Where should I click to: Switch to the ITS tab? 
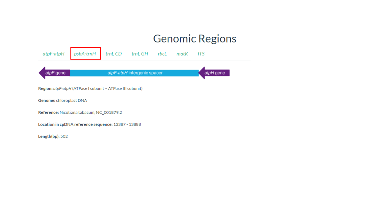tap(201, 54)
